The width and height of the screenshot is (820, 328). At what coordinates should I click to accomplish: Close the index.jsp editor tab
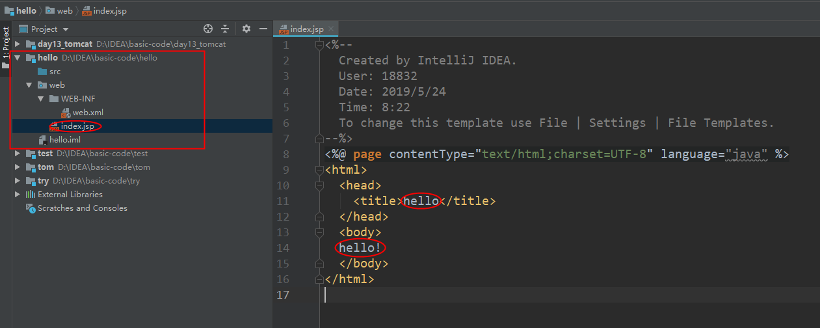331,29
